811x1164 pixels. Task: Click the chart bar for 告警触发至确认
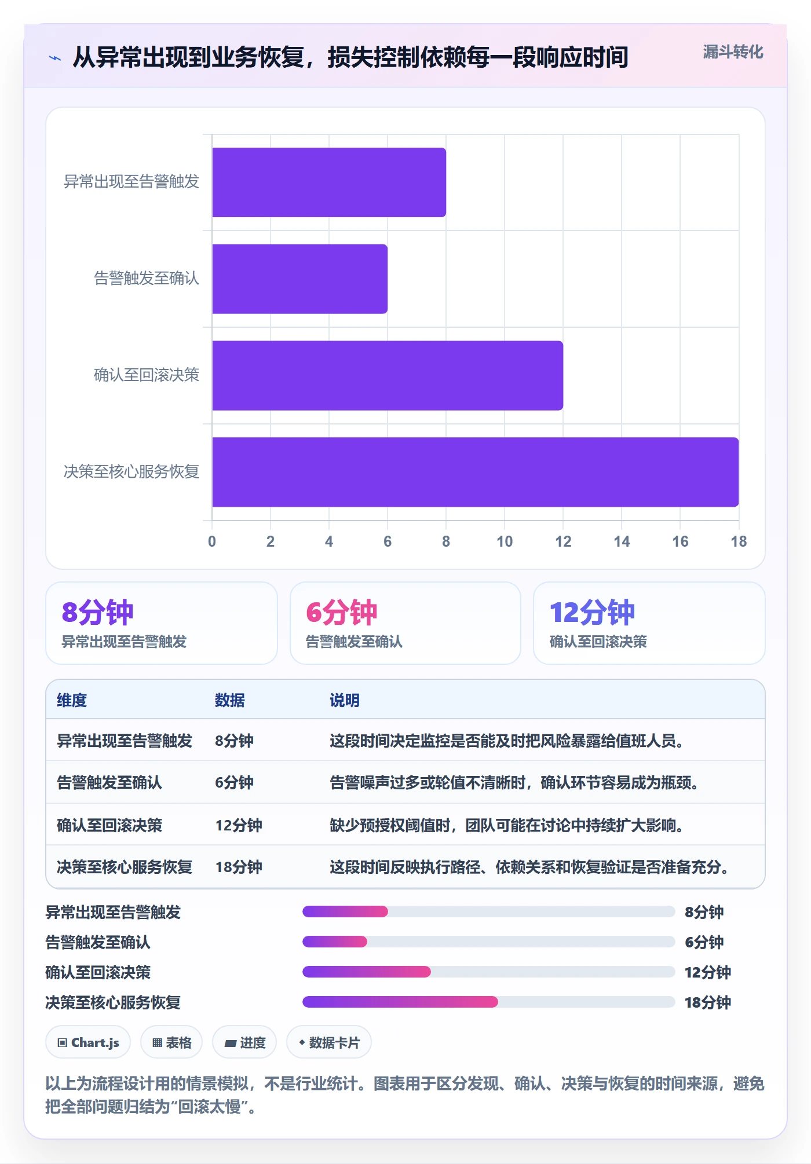[299, 279]
